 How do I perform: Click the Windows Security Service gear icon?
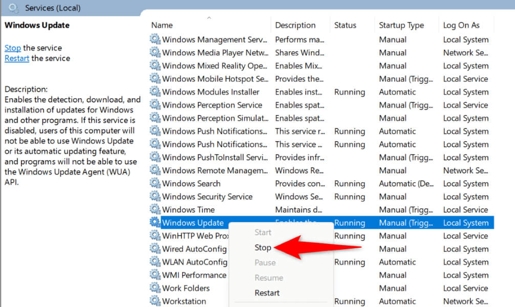click(x=155, y=196)
